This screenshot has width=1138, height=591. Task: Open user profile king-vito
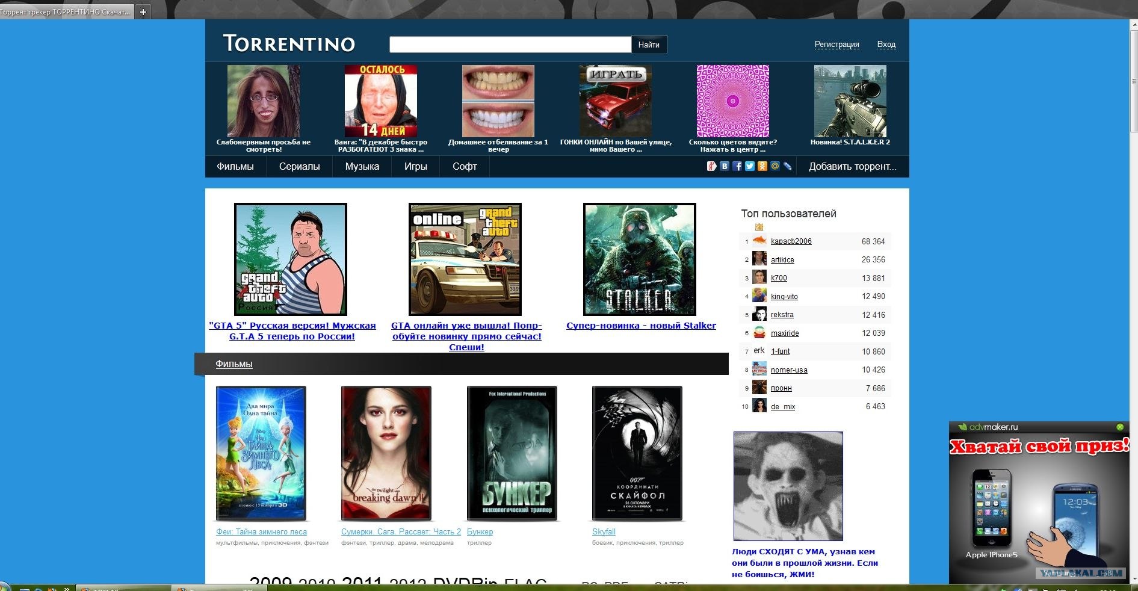pyautogui.click(x=784, y=297)
